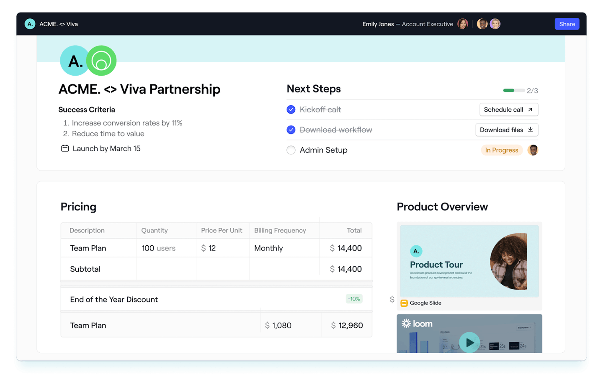
Task: Click the male collaborator avatar in header
Action: 482,24
